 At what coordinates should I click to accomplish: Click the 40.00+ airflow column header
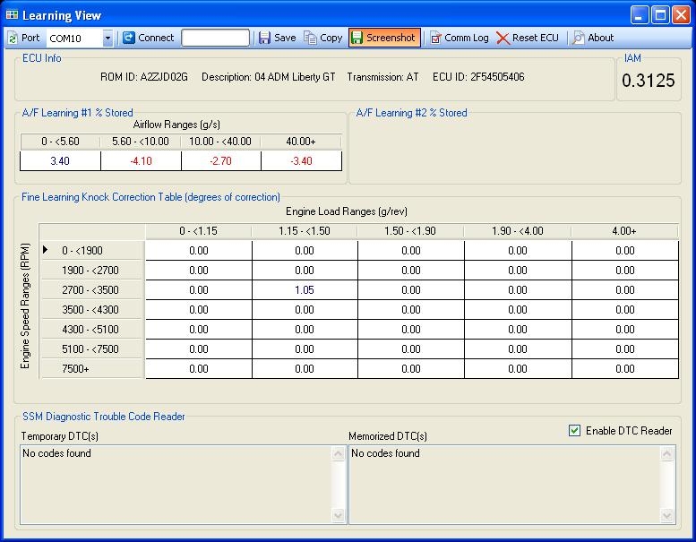coord(301,142)
